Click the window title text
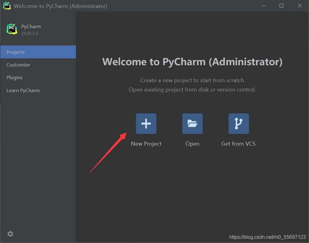The image size is (309, 243). click(x=61, y=6)
